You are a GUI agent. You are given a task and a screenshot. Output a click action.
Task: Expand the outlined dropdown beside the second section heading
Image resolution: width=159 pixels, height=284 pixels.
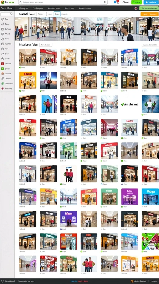point(46,45)
